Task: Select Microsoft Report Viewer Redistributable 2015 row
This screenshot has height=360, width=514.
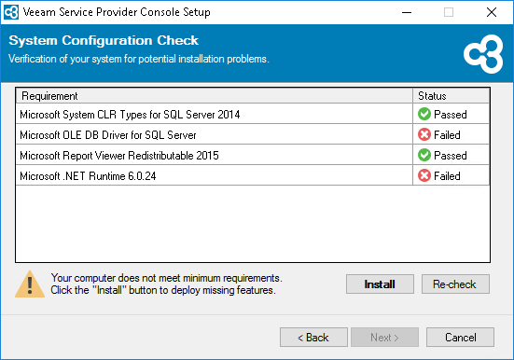Action: (x=253, y=155)
